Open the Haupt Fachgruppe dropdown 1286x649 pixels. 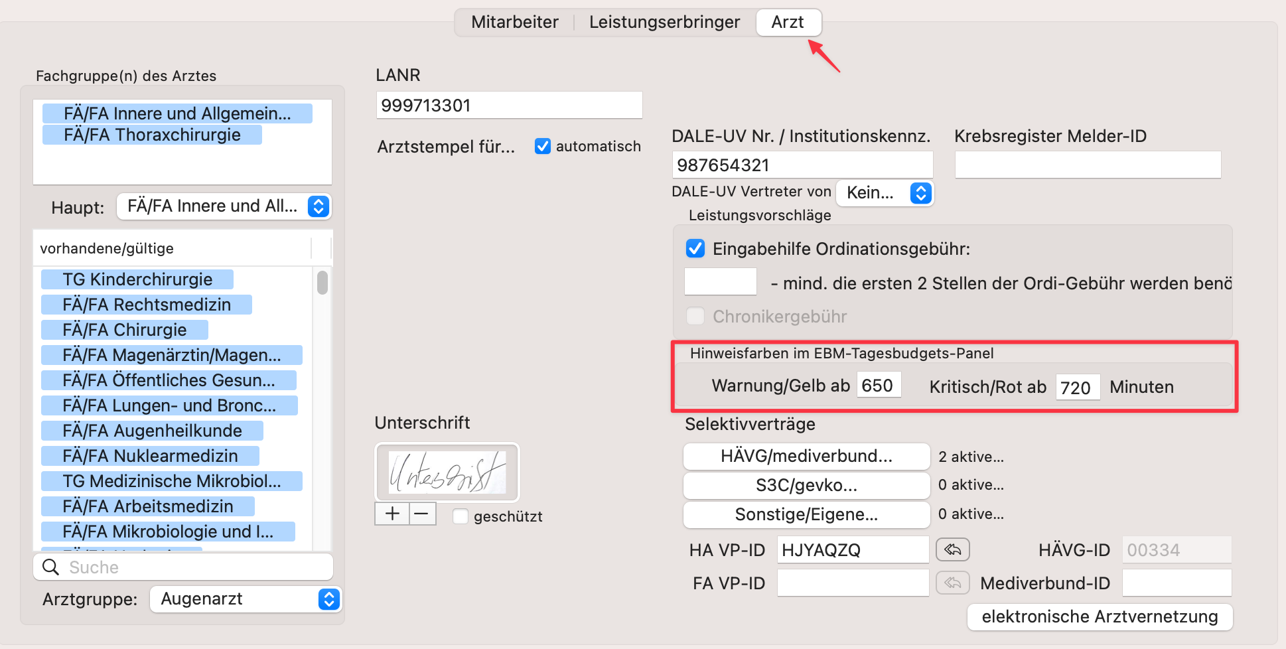pyautogui.click(x=224, y=206)
